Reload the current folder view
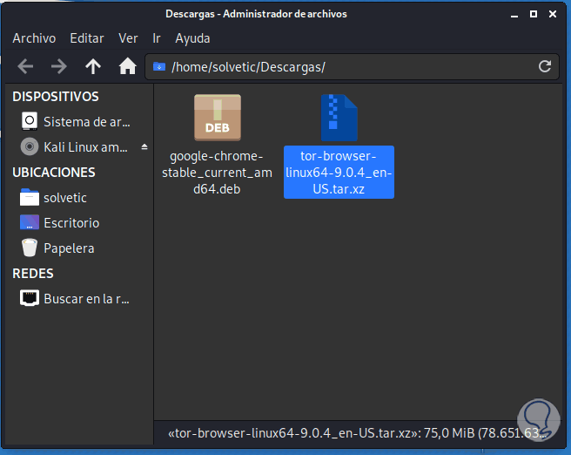The width and height of the screenshot is (571, 455). click(x=545, y=66)
